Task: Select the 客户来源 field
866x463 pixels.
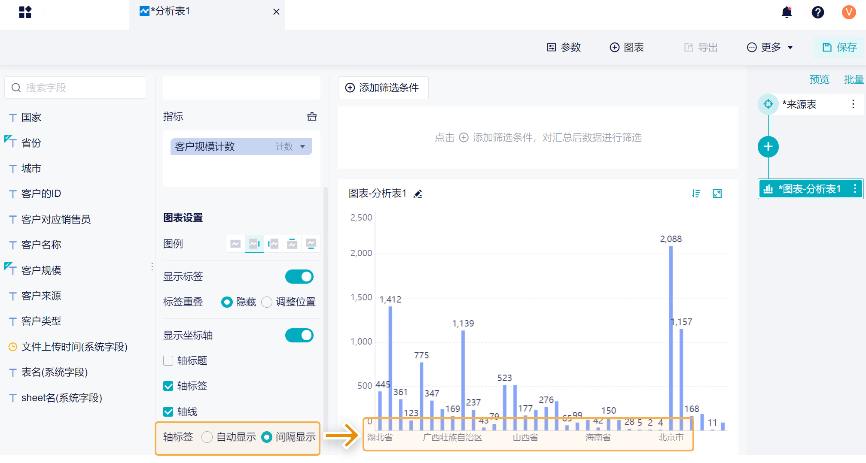Action: [x=41, y=296]
